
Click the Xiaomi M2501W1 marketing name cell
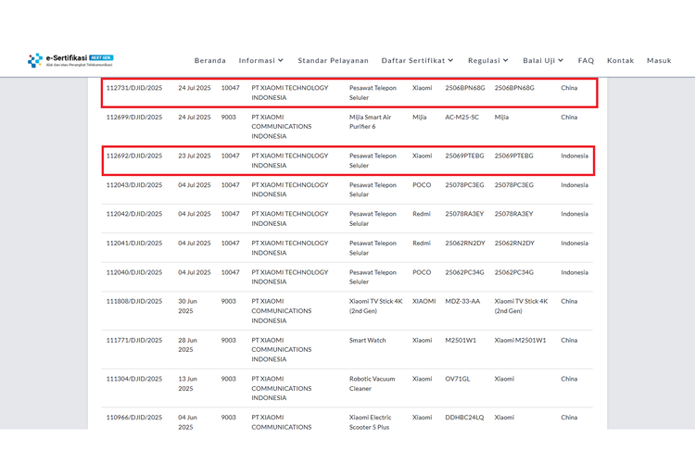[521, 340]
